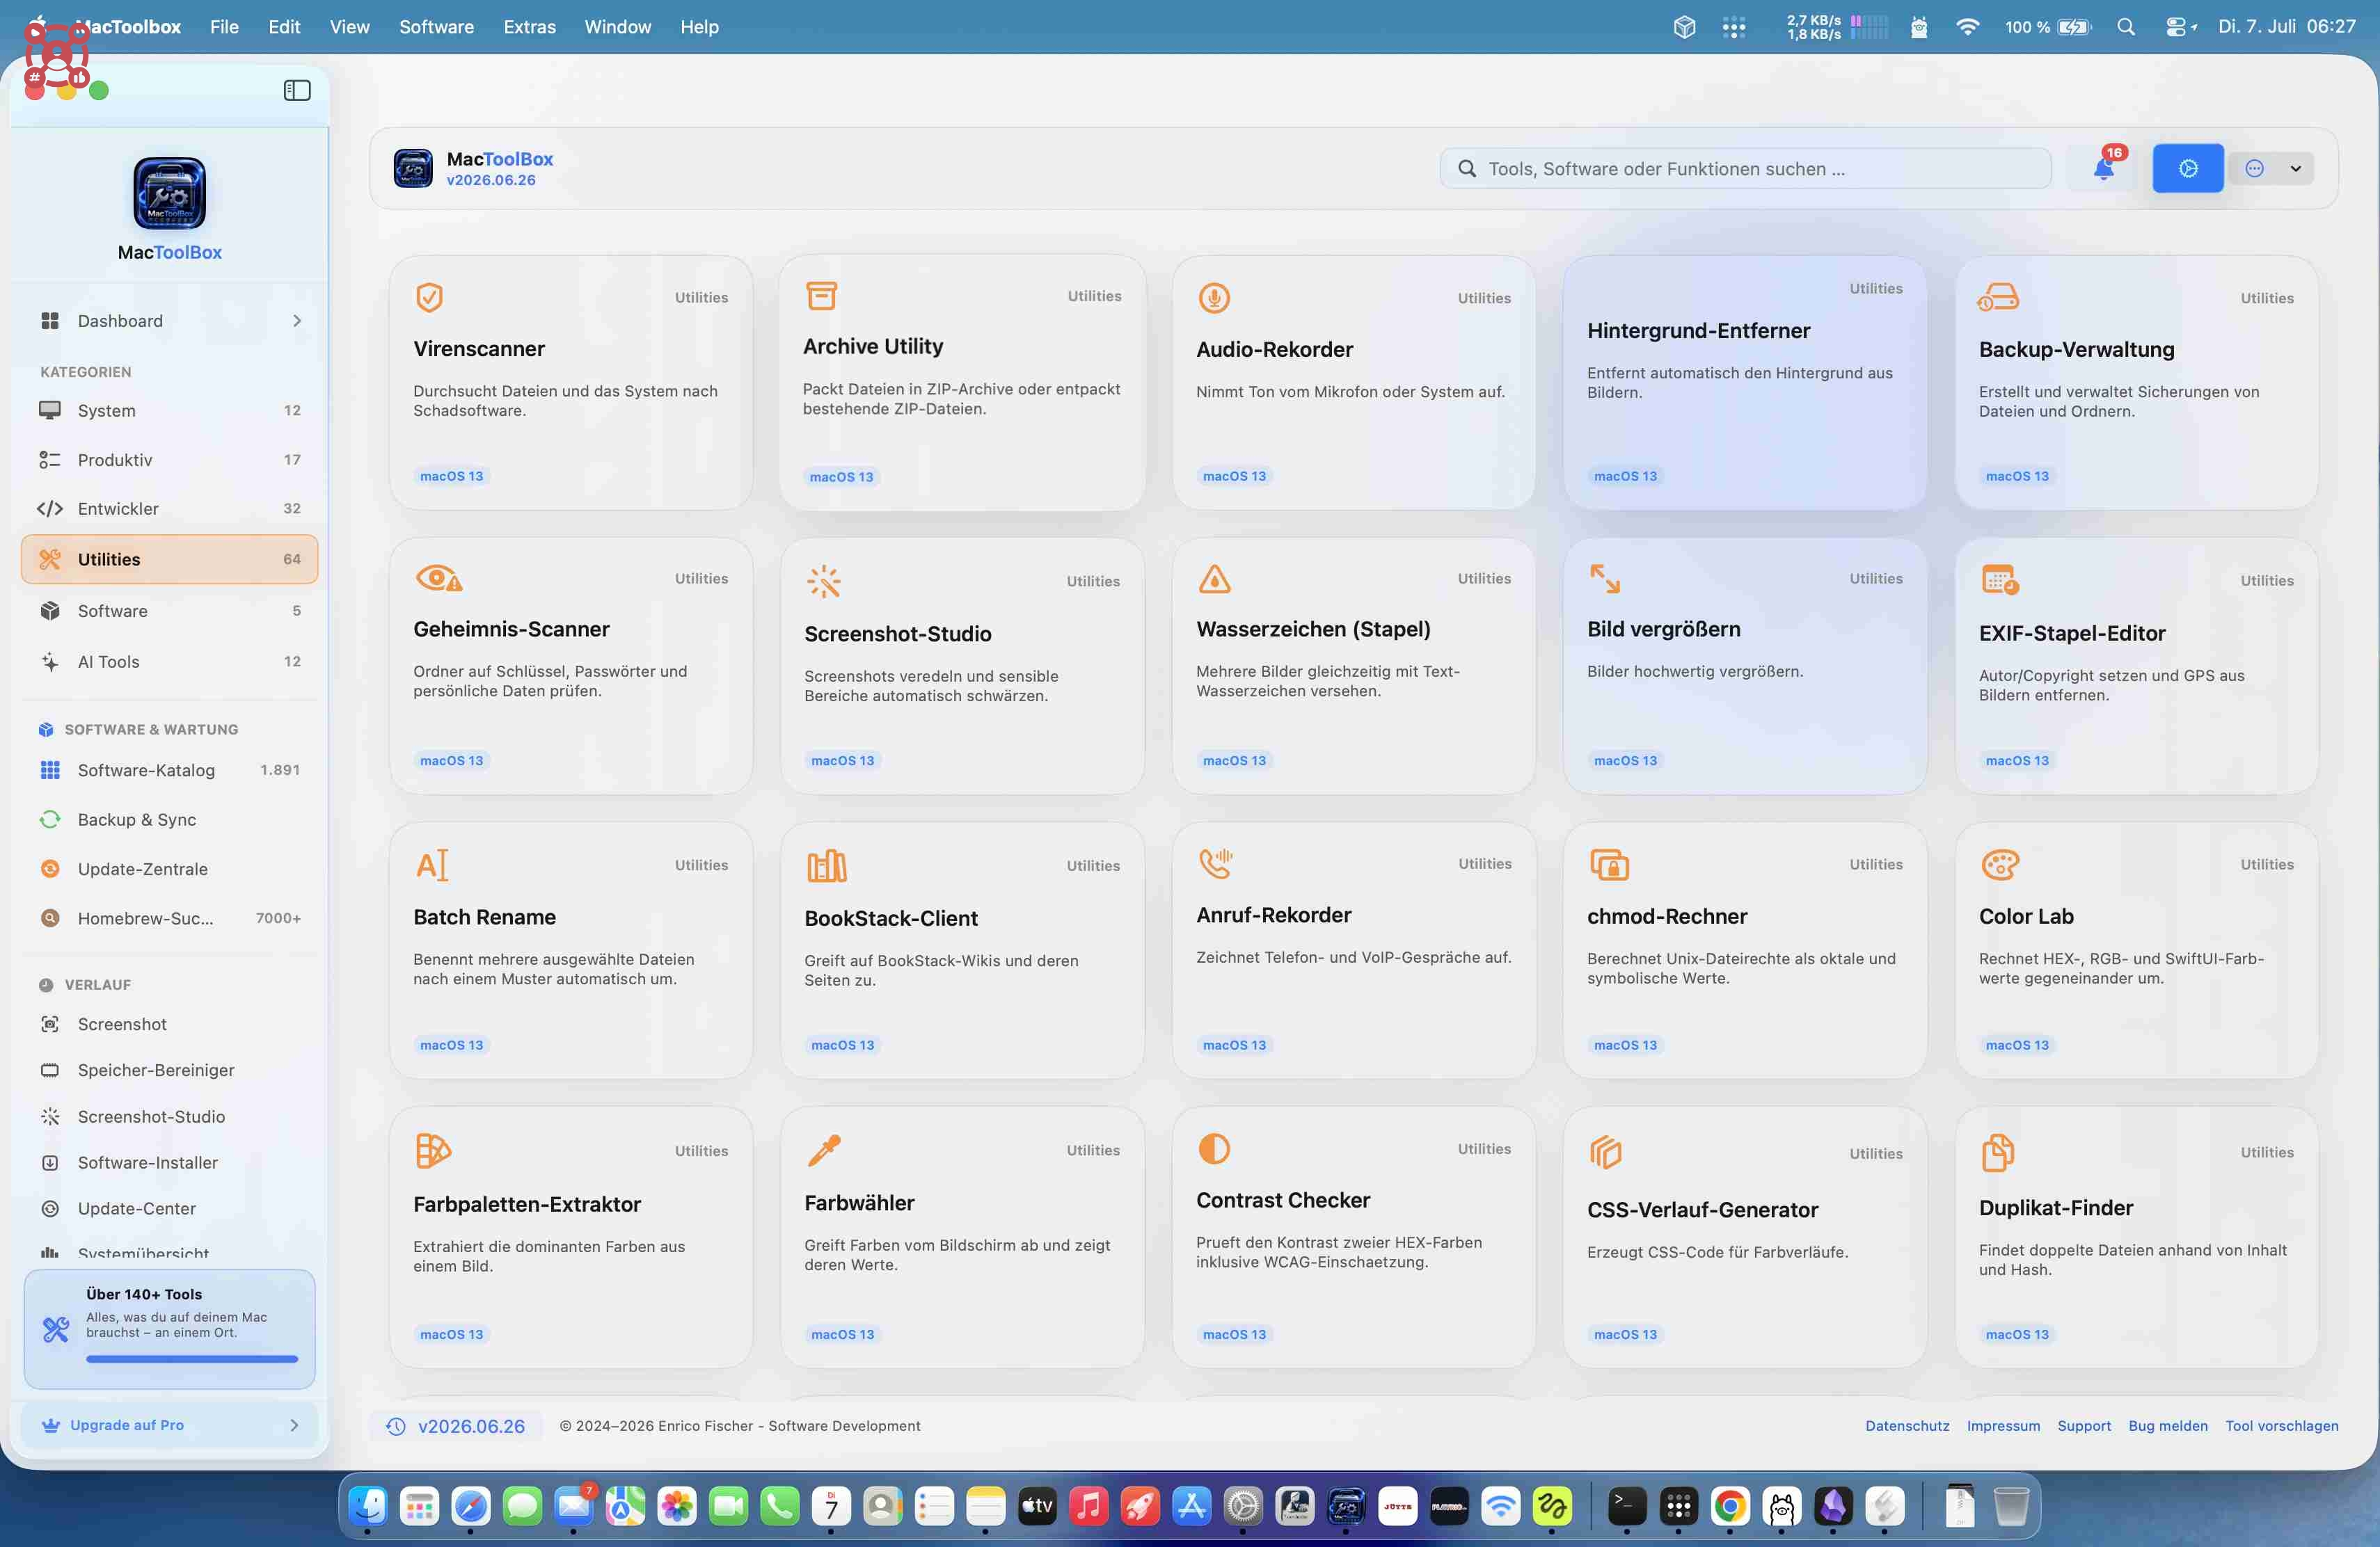Screen dimensions: 2380x1547
Task: Select the System category
Action: 170,410
